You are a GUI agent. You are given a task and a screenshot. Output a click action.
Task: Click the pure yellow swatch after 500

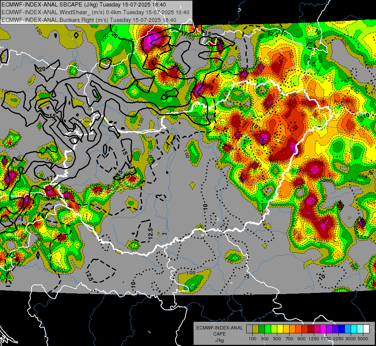tap(280, 329)
